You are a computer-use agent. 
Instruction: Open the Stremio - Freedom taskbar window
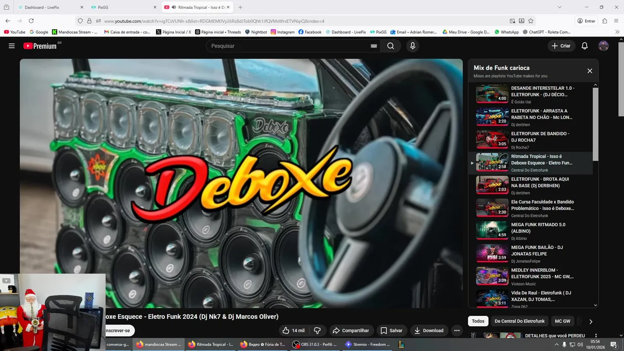[368, 344]
